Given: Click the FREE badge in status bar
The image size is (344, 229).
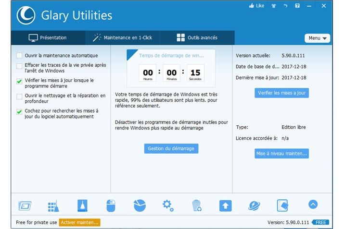Looking at the screenshot, I should pos(320,222).
